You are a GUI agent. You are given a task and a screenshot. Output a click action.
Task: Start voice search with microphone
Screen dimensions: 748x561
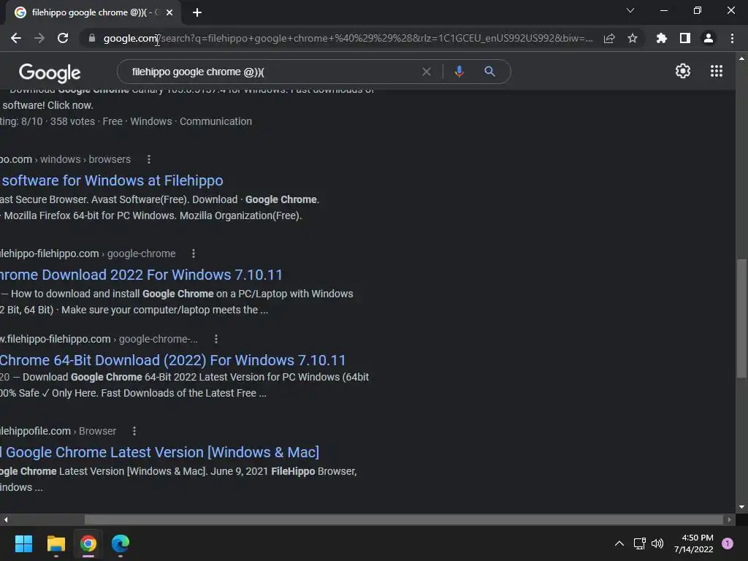(459, 72)
